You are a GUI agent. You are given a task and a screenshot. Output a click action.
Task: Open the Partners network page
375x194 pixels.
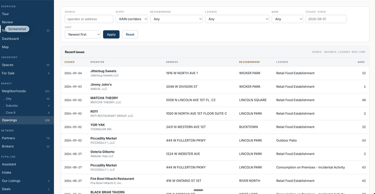(8, 138)
